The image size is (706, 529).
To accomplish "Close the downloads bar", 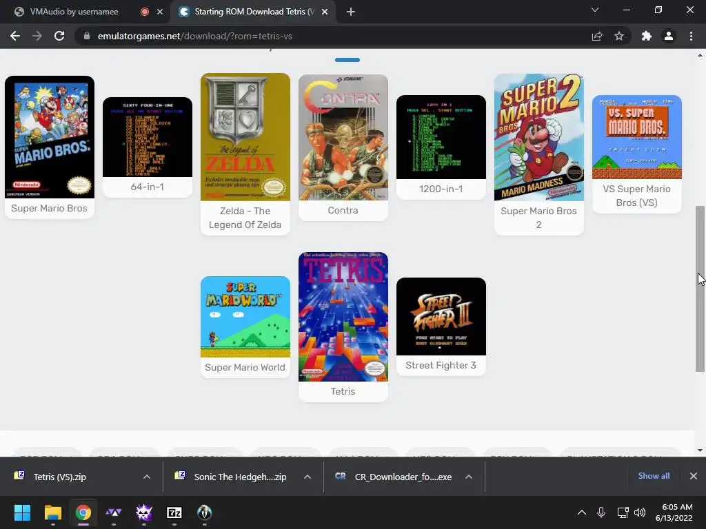I will (694, 476).
